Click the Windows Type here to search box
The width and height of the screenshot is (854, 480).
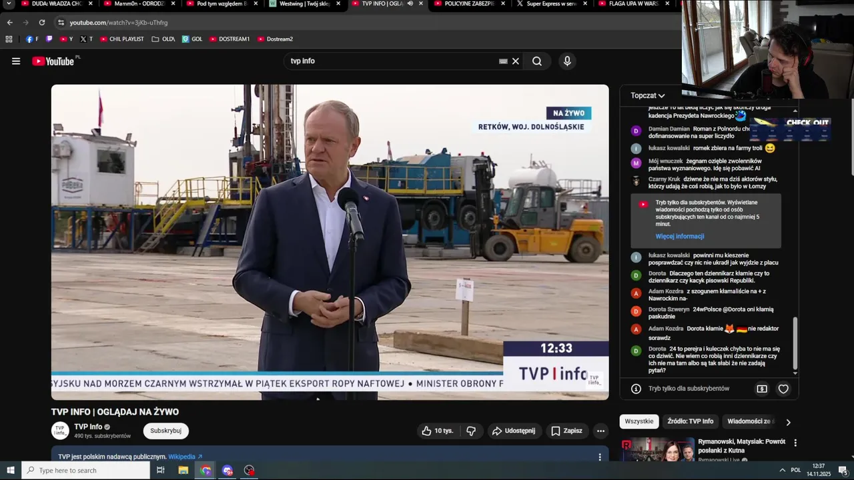85,470
